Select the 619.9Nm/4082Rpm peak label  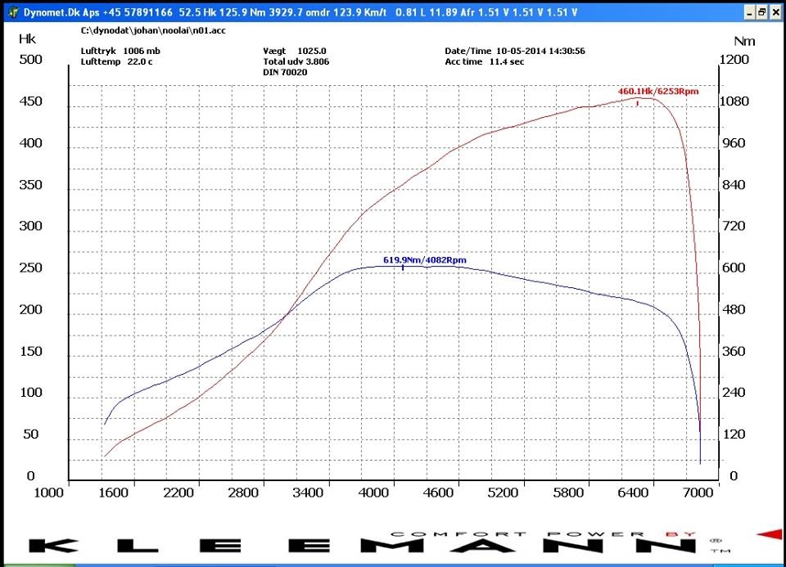pos(424,260)
